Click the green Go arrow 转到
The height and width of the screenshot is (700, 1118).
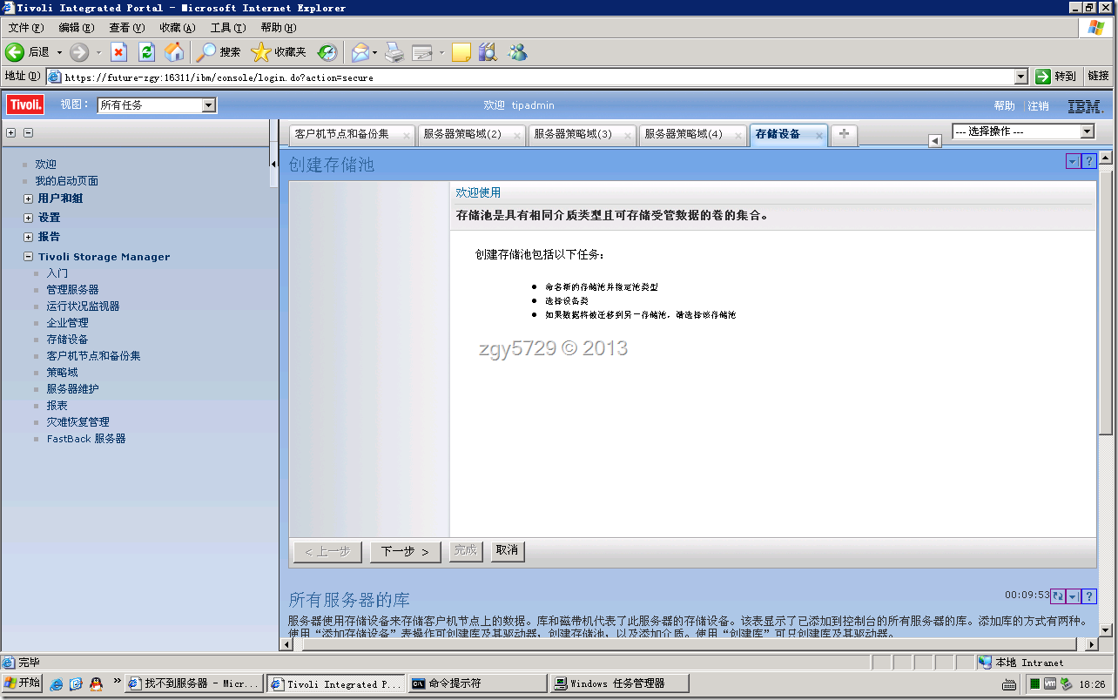pos(1043,77)
